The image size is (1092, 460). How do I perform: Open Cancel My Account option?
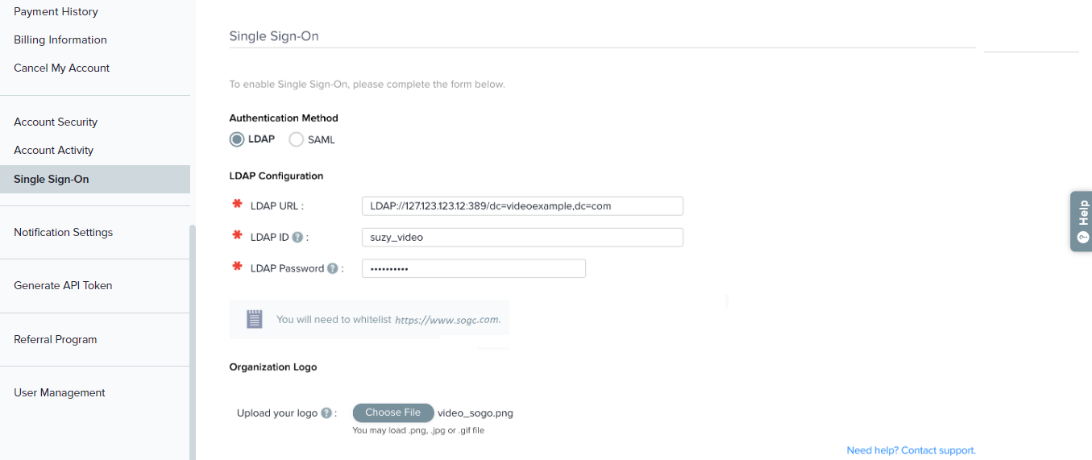click(62, 68)
